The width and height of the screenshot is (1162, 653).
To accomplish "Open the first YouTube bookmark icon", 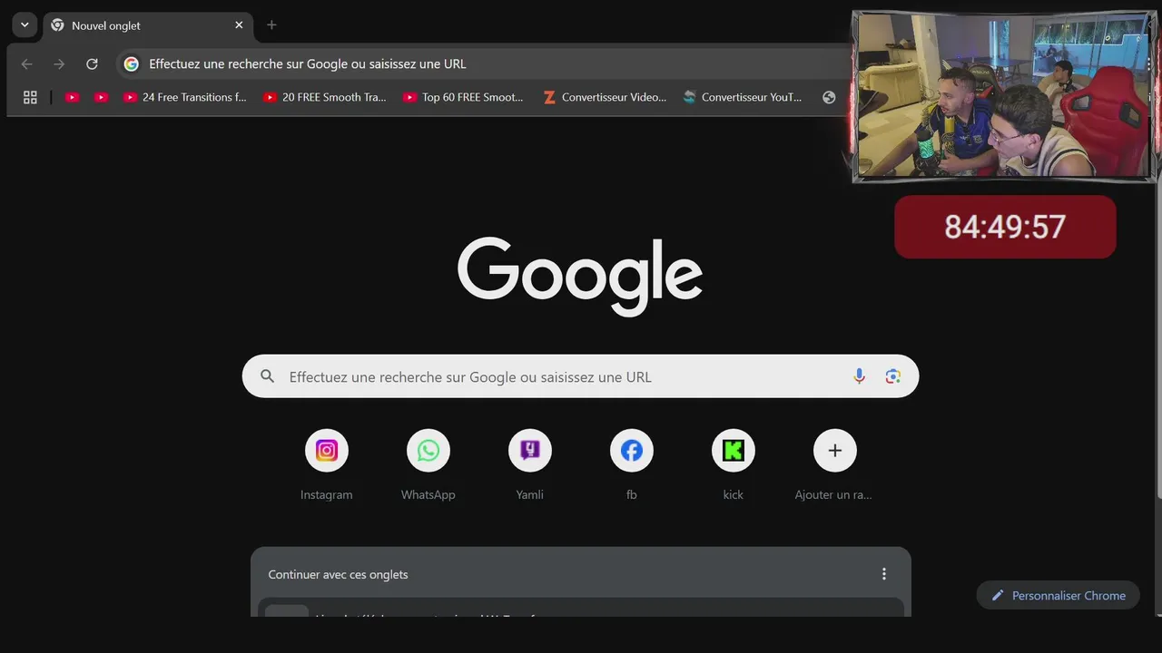I will click(x=72, y=97).
